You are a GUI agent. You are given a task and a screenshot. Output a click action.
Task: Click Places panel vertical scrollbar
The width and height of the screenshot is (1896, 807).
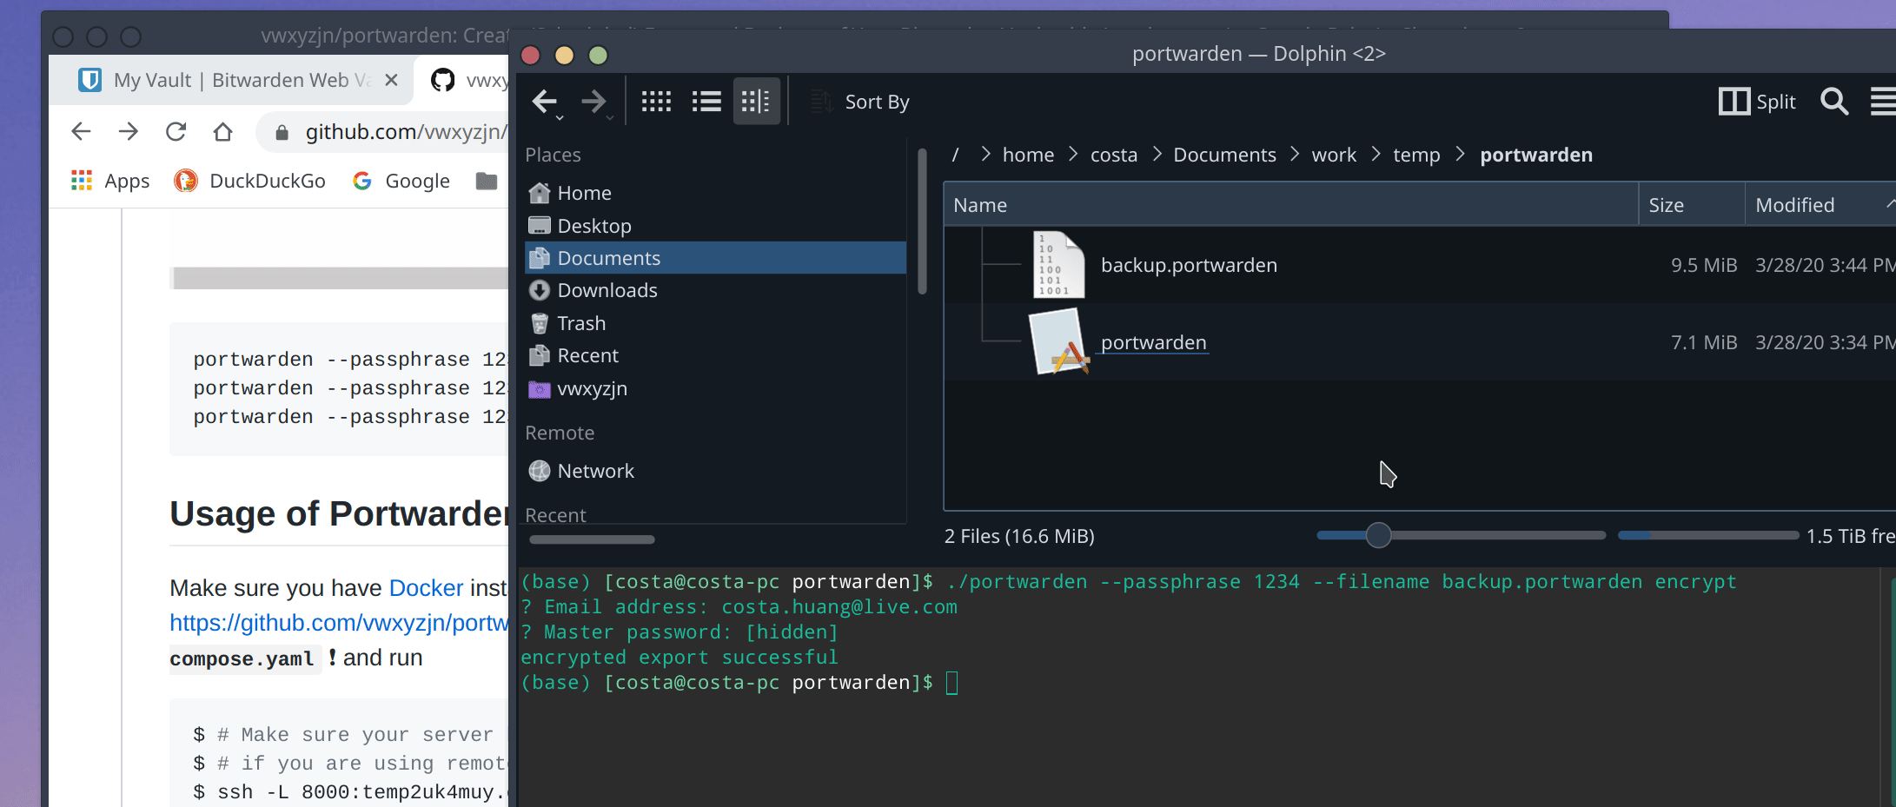click(x=922, y=222)
